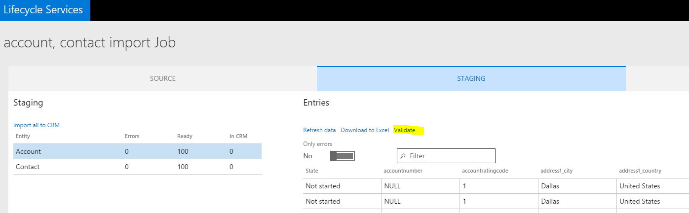The width and height of the screenshot is (689, 213).
Task: Sort by address1_city column header
Action: (x=556, y=171)
